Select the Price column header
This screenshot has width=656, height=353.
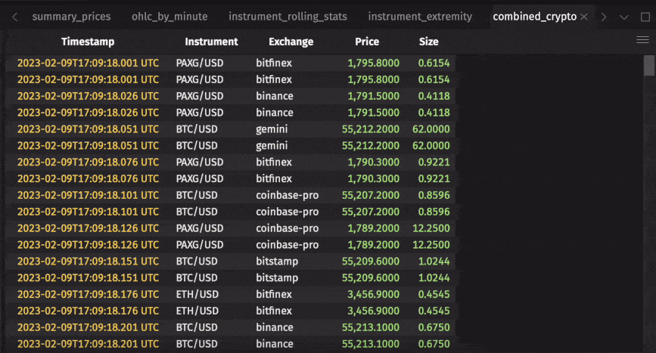tap(367, 42)
